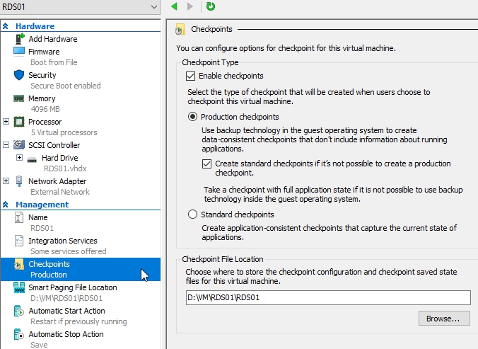The image size is (478, 349).
Task: Click the green back navigation arrow
Action: point(175,6)
